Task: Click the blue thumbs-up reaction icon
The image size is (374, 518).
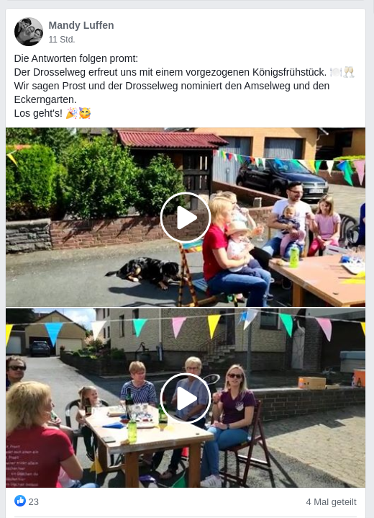Action: coord(20,501)
